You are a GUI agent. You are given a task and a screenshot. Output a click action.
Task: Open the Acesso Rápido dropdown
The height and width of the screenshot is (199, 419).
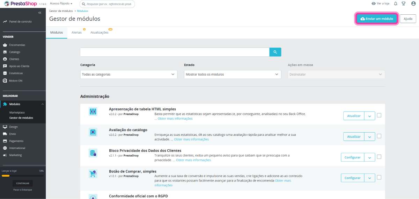tap(61, 3)
